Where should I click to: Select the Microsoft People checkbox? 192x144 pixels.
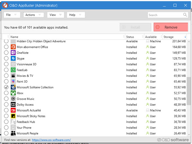(x=6, y=133)
